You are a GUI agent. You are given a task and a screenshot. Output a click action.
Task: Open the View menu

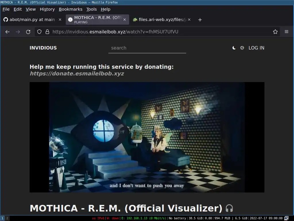click(31, 9)
